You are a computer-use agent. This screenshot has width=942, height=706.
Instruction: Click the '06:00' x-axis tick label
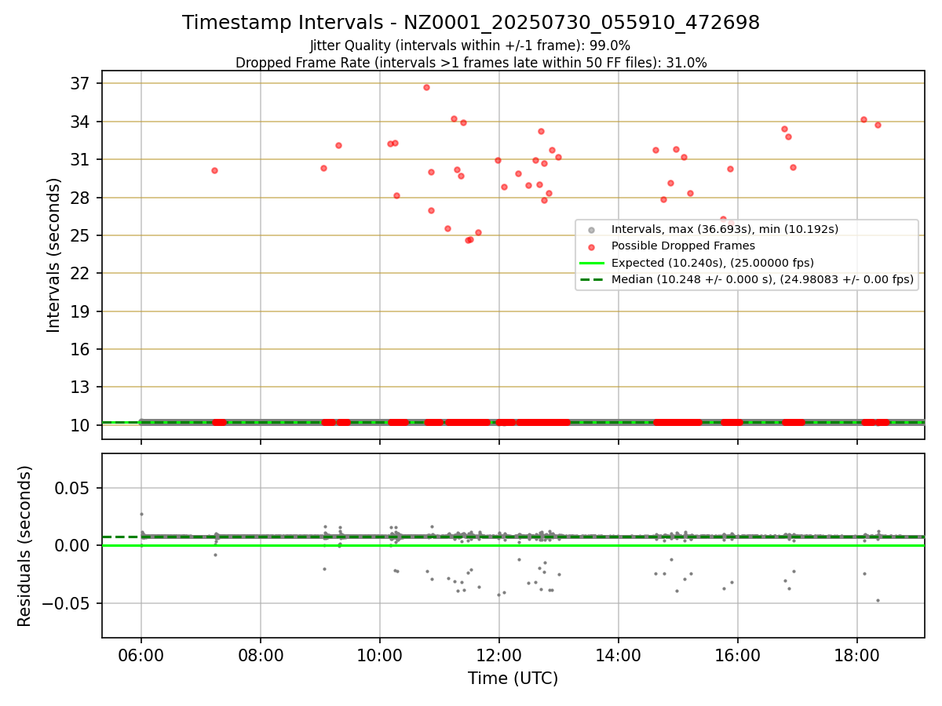[x=141, y=654]
